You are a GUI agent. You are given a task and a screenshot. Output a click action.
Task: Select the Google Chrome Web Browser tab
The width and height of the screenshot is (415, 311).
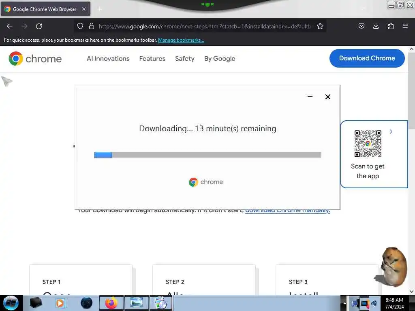(45, 9)
